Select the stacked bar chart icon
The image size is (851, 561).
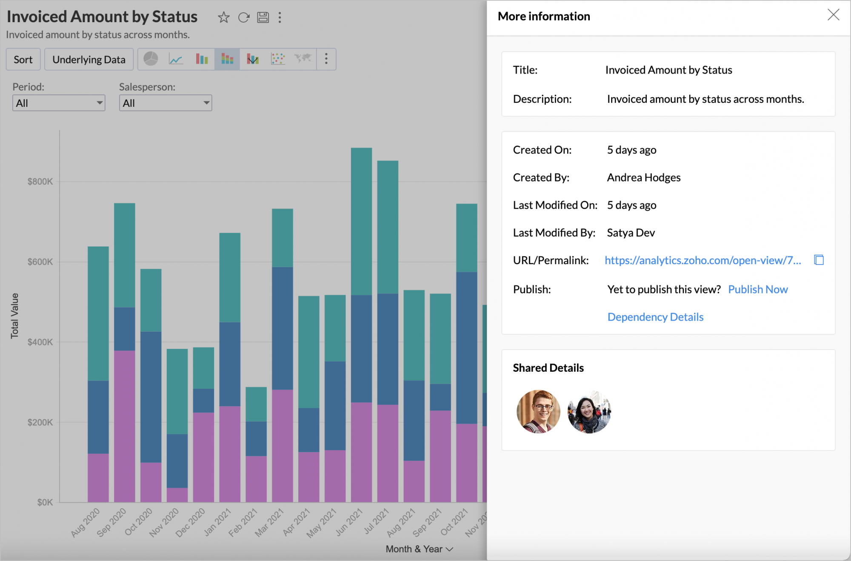(x=227, y=59)
